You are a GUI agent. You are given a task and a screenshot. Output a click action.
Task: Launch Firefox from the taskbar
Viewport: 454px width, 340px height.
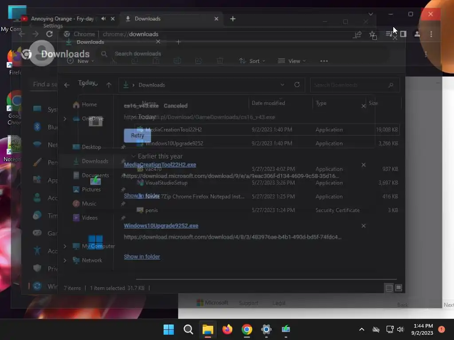coord(227,329)
